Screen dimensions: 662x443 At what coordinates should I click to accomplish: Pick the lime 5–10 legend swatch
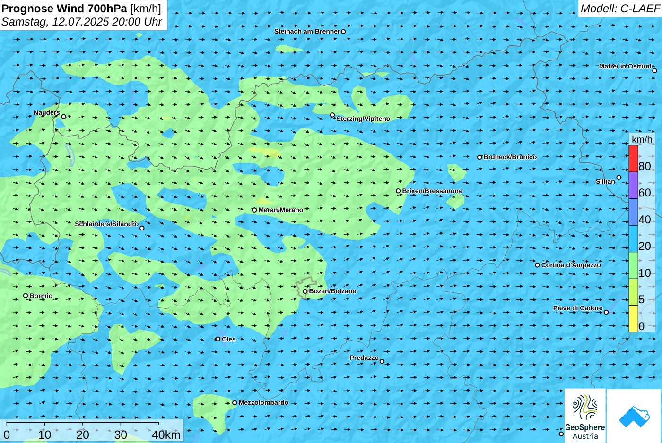click(x=633, y=292)
